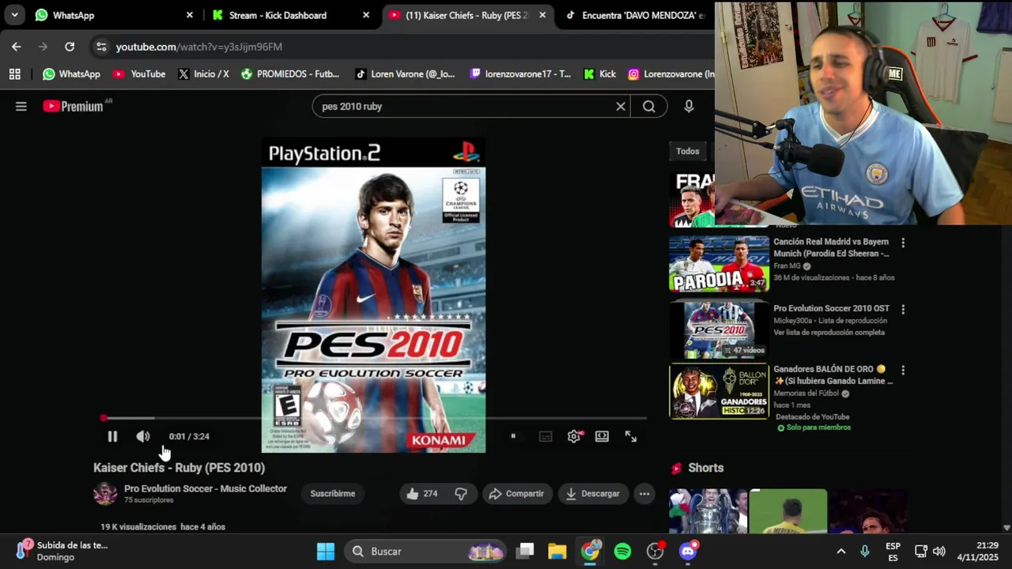The image size is (1012, 569).
Task: Open the weather widget 'Subida de las te...'
Action: [63, 551]
